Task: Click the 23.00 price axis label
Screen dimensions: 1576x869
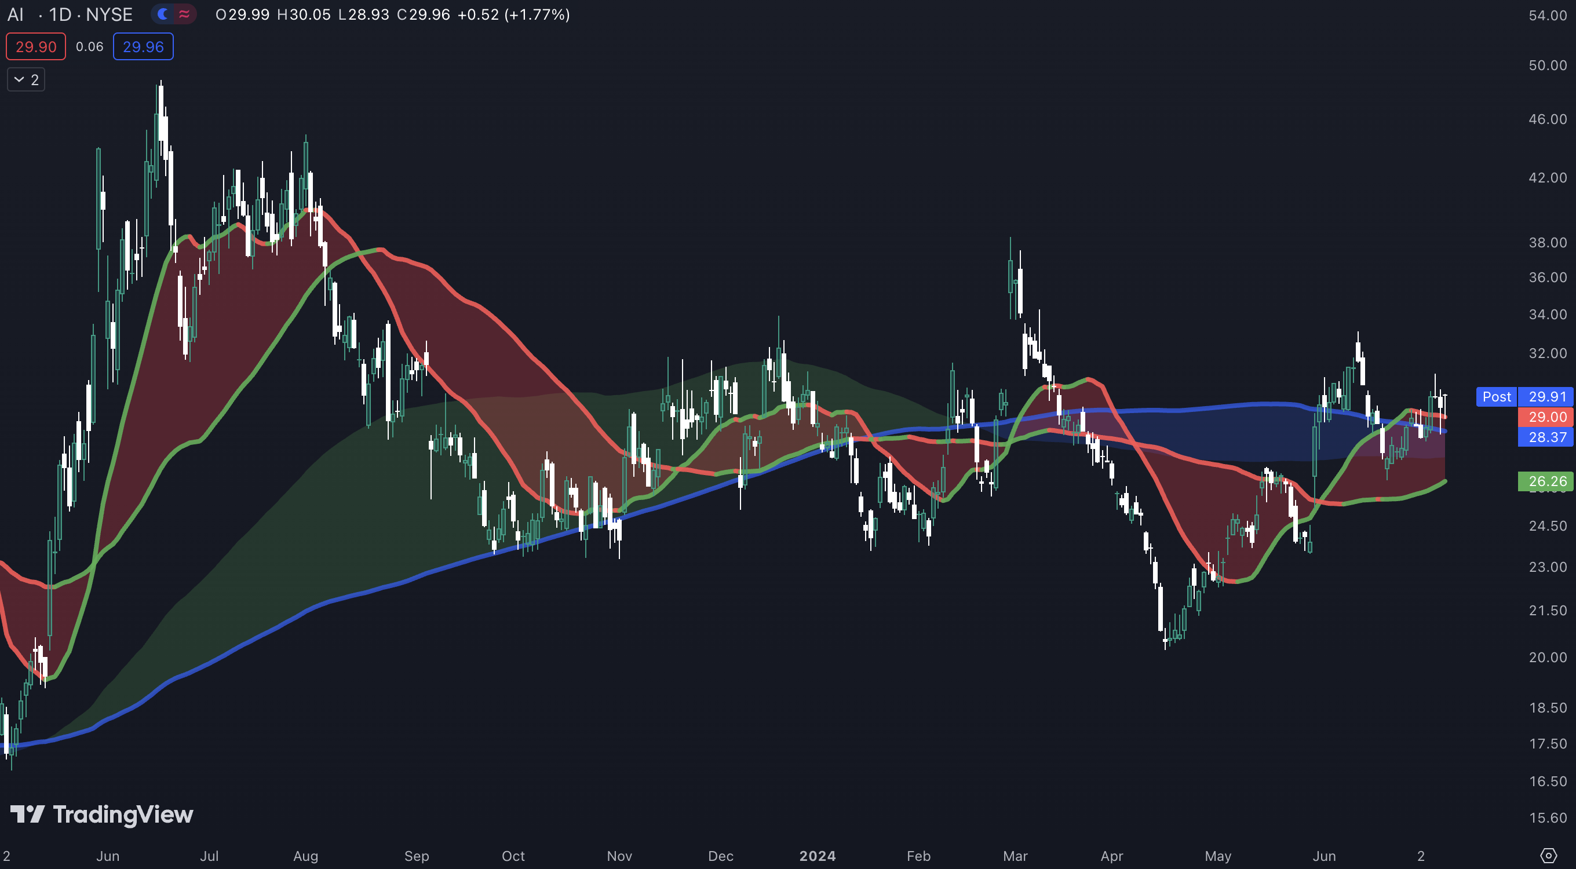Action: pyautogui.click(x=1547, y=567)
